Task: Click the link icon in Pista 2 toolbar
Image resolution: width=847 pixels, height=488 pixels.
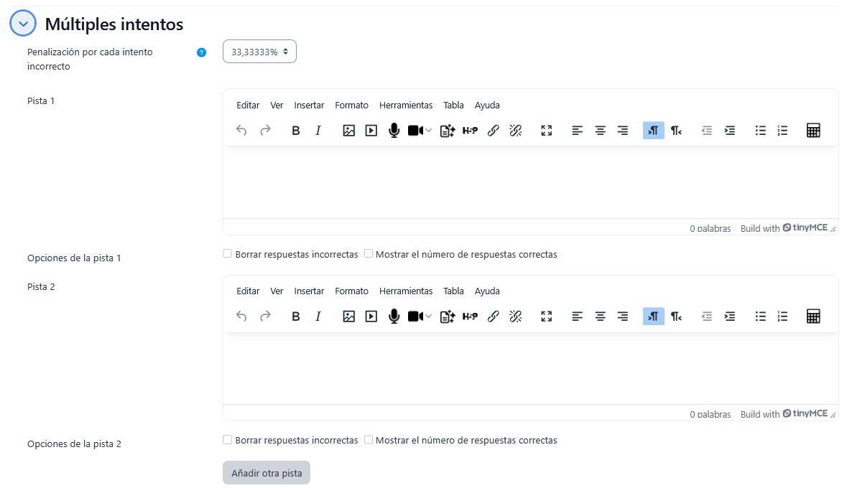Action: pos(493,316)
